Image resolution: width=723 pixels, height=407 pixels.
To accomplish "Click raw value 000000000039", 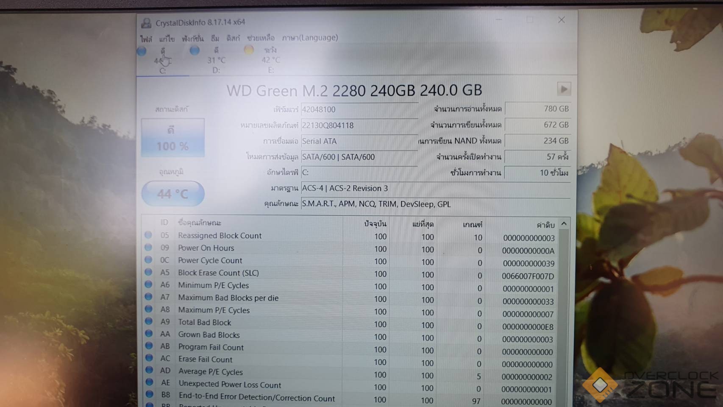I will 528,263.
